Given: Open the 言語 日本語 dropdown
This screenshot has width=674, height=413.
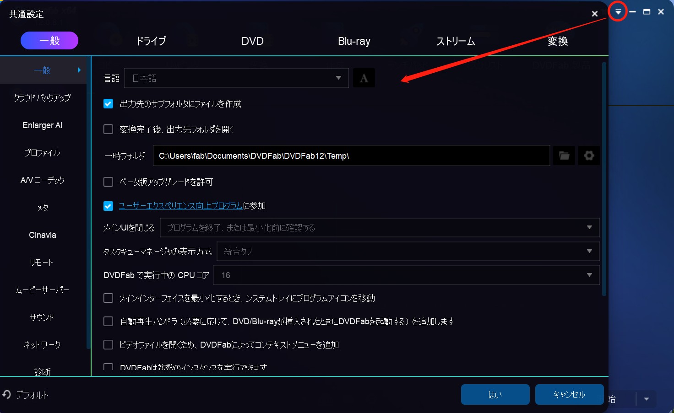Looking at the screenshot, I should click(x=236, y=78).
